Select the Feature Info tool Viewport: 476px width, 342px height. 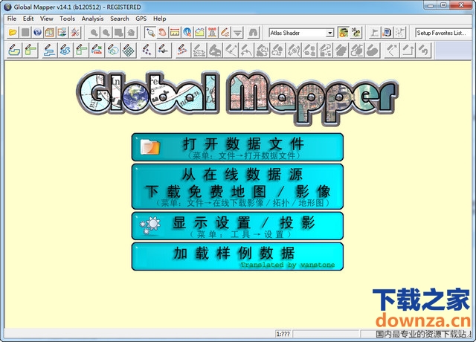point(187,32)
